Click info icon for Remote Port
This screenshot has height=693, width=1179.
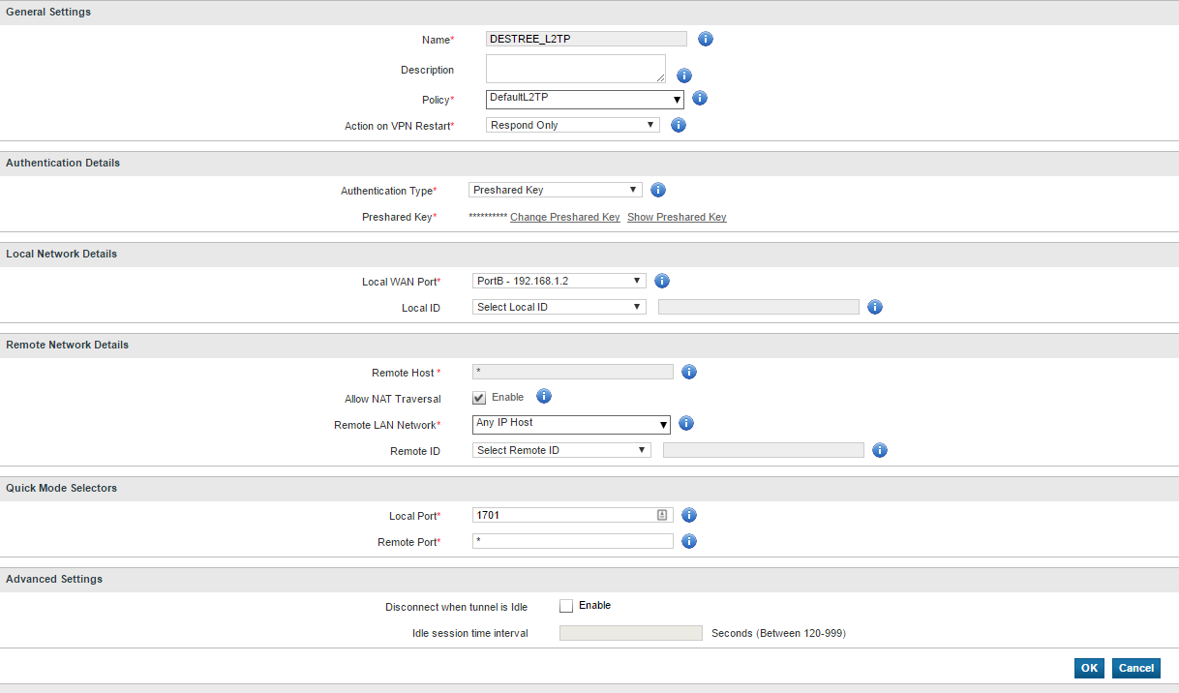(689, 541)
